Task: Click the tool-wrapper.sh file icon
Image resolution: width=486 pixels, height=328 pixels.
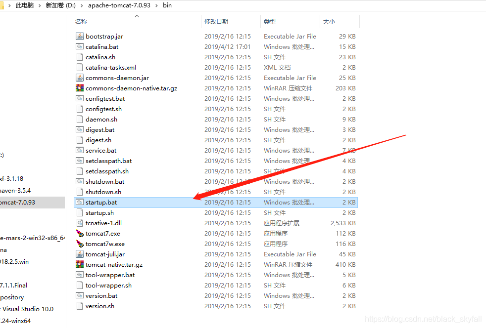Action: [80, 286]
